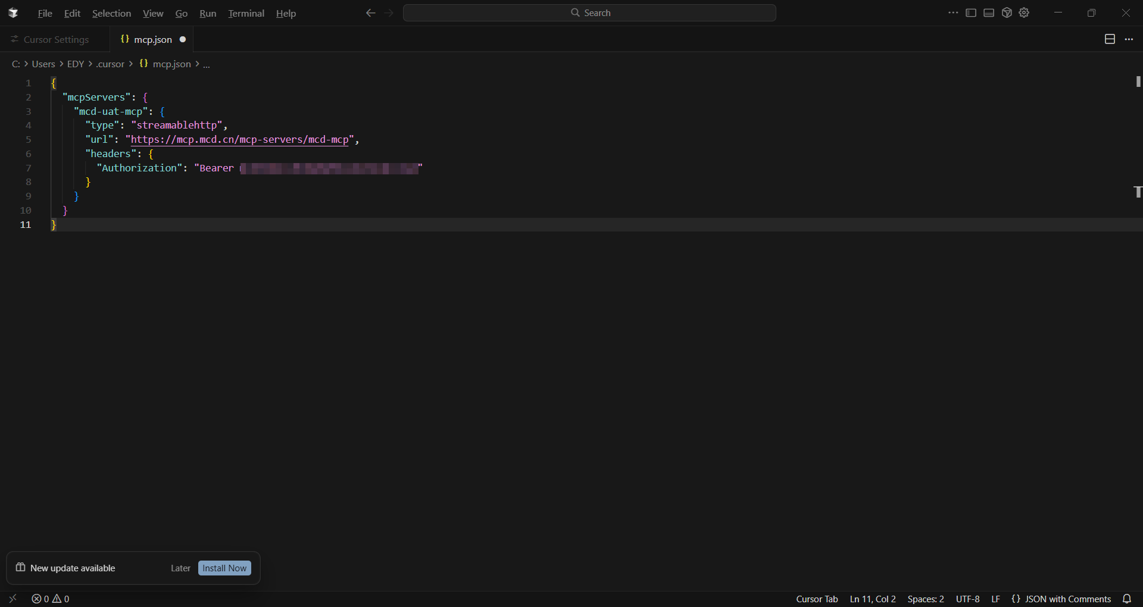
Task: Click the Cursor app logo icon
Action: click(13, 13)
